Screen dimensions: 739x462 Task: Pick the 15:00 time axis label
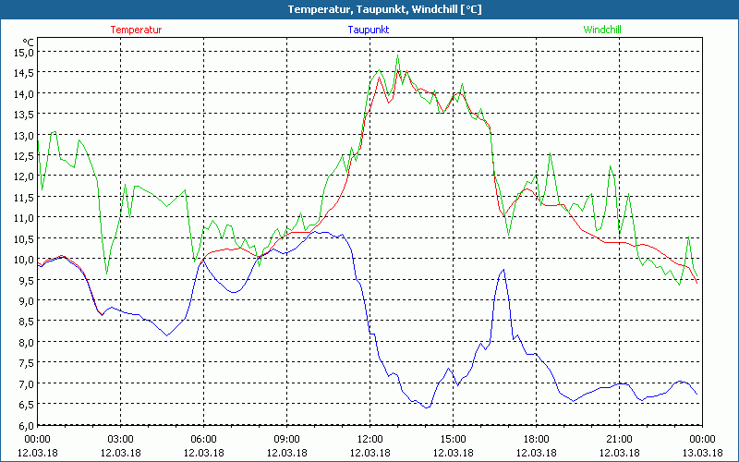click(453, 439)
